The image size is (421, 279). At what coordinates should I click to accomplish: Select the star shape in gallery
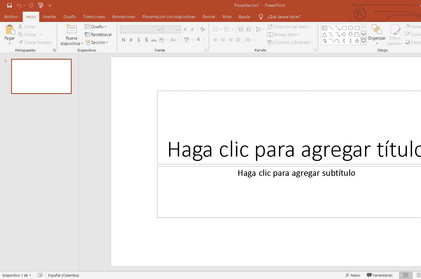coord(357,41)
